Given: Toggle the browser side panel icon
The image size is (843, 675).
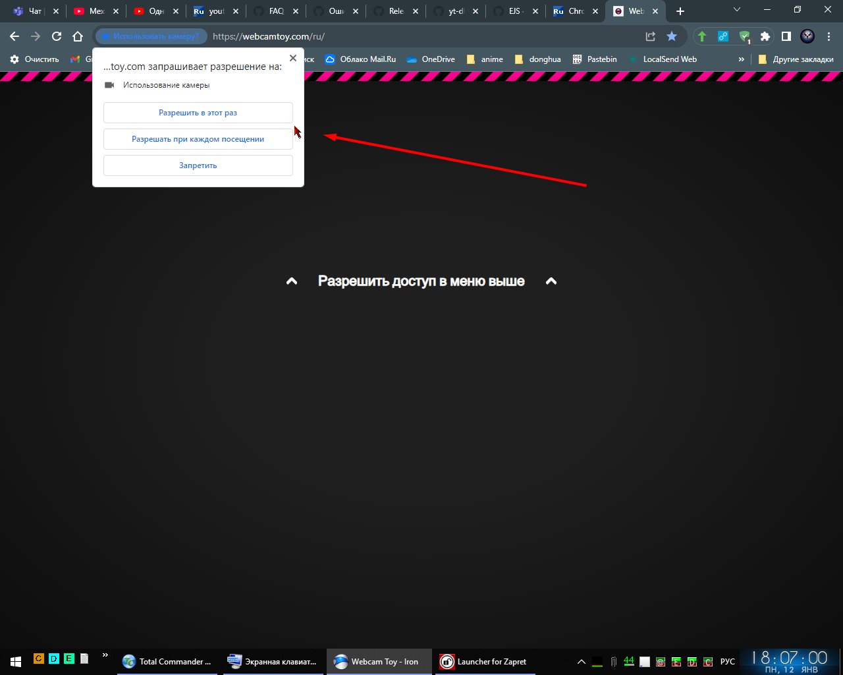Looking at the screenshot, I should click(786, 36).
